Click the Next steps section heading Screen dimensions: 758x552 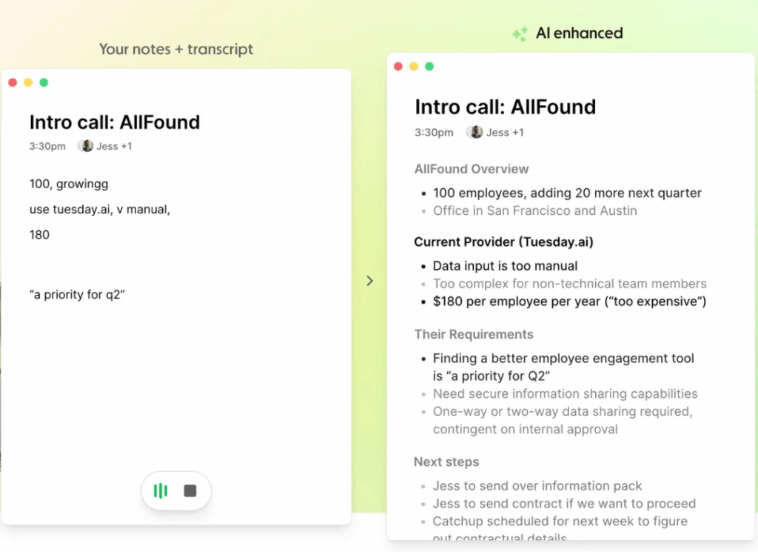(446, 462)
